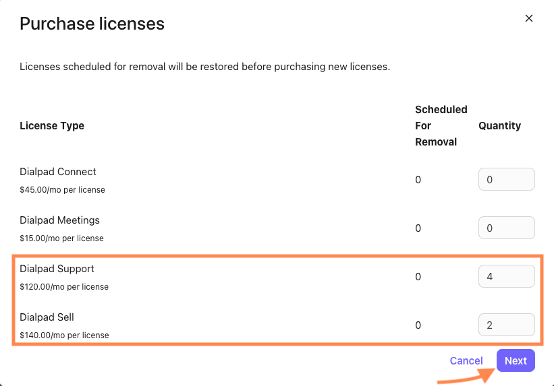This screenshot has height=386, width=554.
Task: Click the $140.00/mo per license price
Action: 64,335
